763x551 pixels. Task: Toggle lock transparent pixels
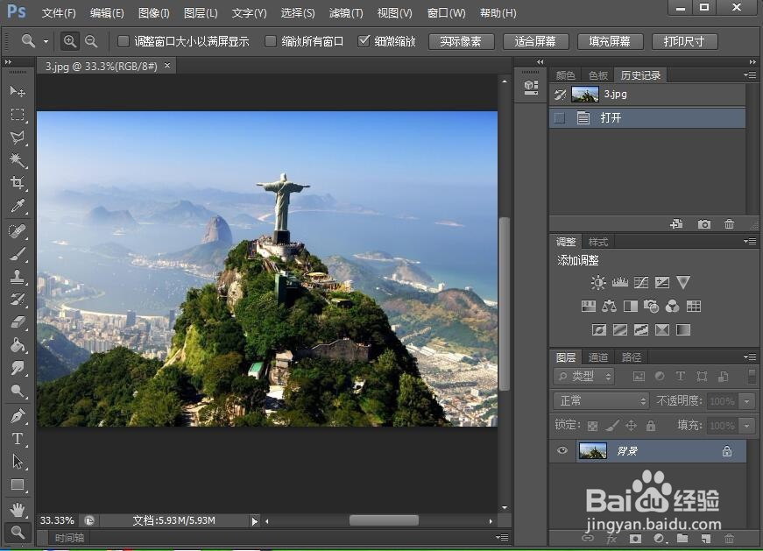592,426
